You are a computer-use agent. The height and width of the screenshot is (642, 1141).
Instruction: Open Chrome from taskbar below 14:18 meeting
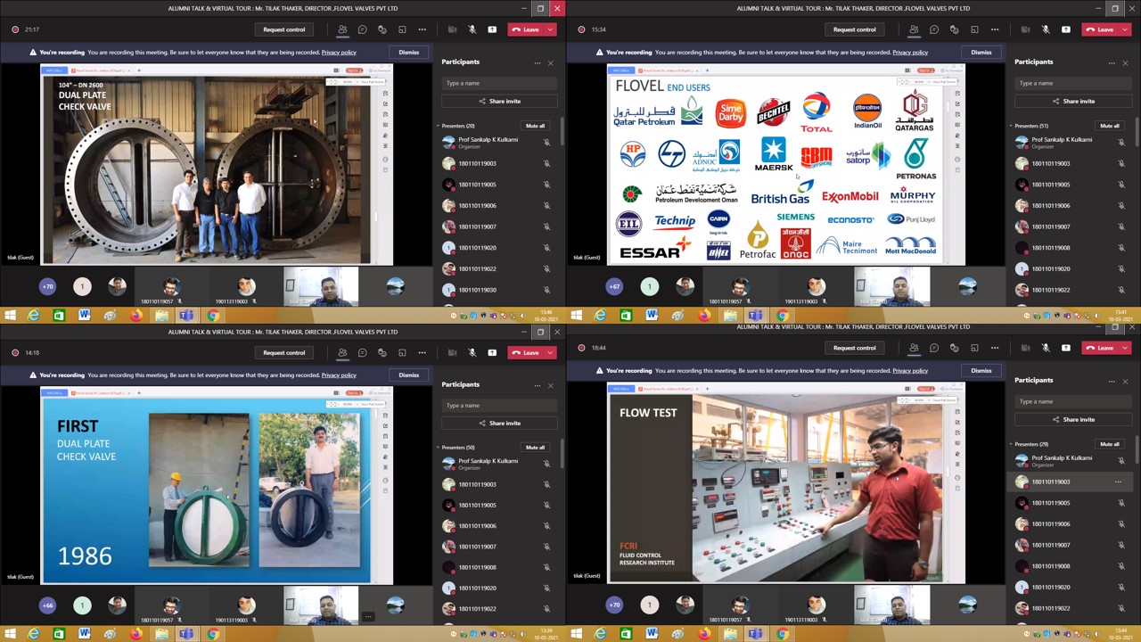tap(213, 634)
